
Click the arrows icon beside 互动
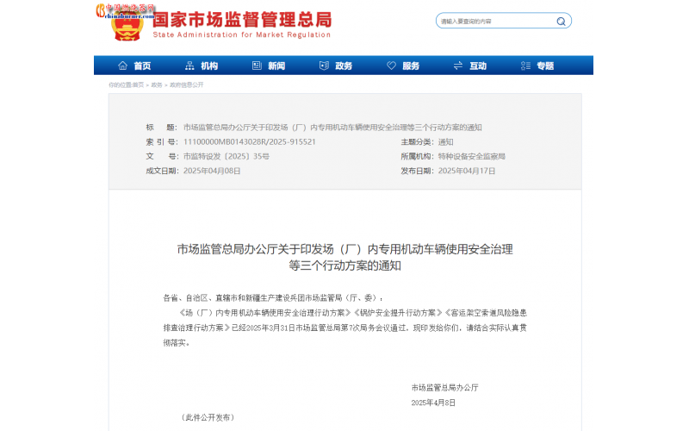[x=458, y=66]
